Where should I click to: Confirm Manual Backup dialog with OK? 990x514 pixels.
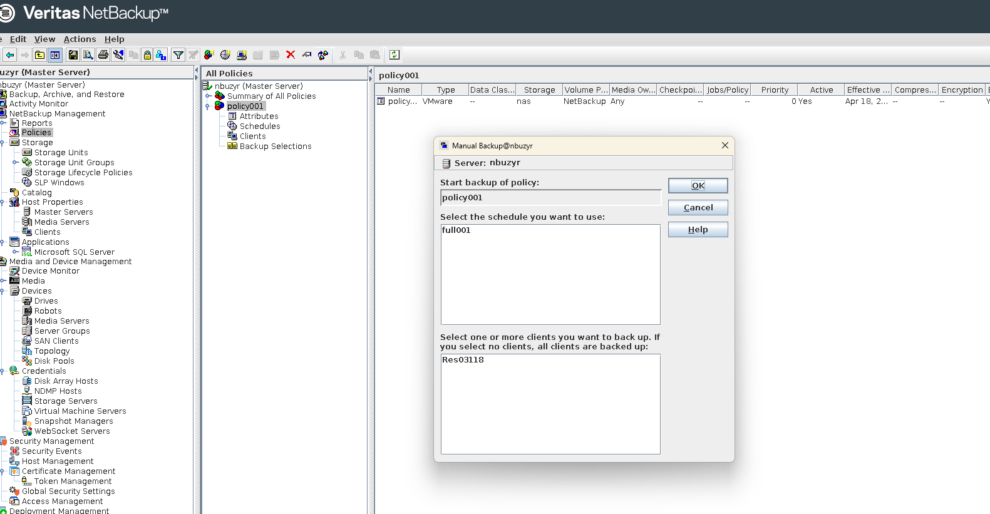698,185
